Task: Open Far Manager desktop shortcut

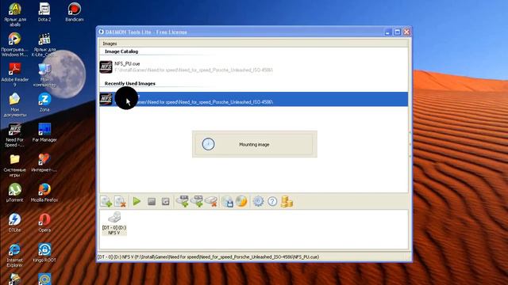Action: [x=44, y=132]
